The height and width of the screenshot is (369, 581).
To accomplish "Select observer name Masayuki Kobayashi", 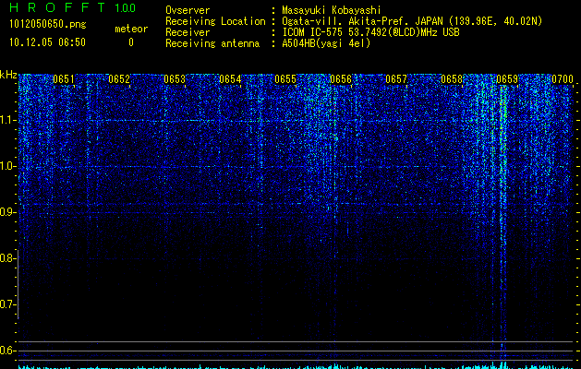I will 332,10.
